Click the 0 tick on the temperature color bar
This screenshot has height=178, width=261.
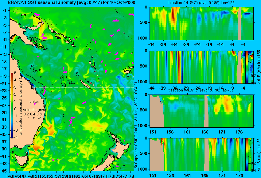(x=15, y=109)
